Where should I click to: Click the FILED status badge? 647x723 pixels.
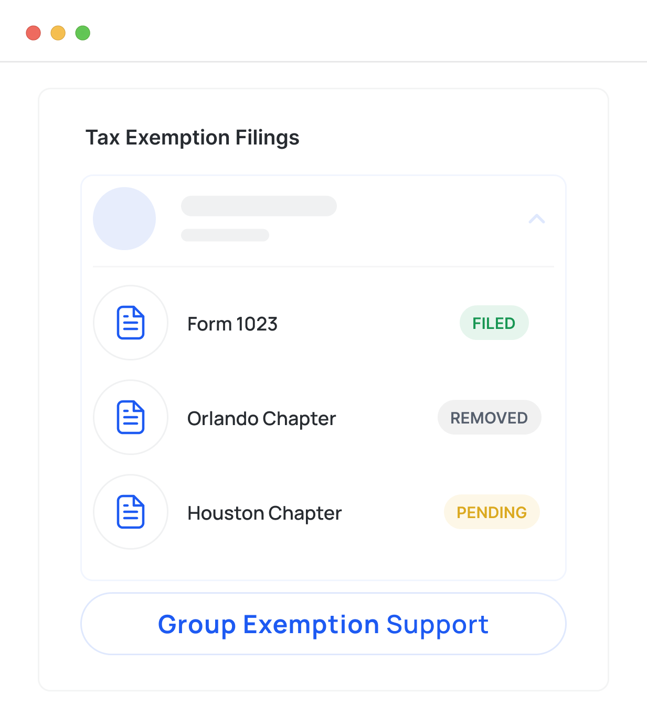pos(494,323)
